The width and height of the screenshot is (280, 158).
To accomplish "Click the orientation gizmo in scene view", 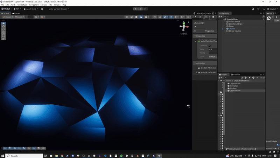I will click(x=183, y=26).
